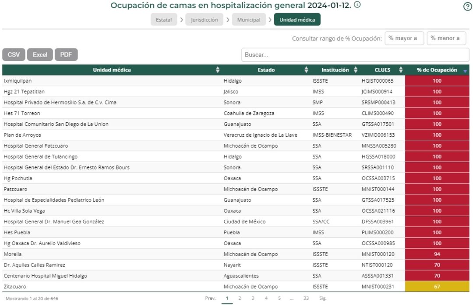Go to Prev. page
Image resolution: width=473 pixels, height=305 pixels.
coord(210,298)
